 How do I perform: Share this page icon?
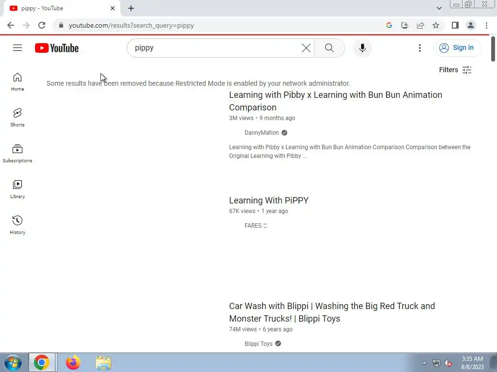pyautogui.click(x=420, y=25)
